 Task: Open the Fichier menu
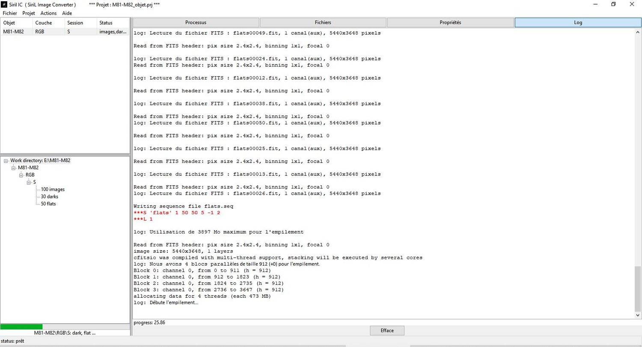(10, 13)
